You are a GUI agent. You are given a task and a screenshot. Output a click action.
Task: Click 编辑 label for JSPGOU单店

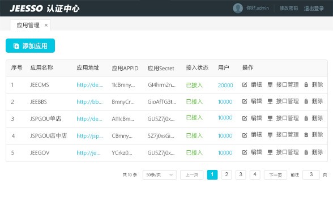tap(256, 118)
